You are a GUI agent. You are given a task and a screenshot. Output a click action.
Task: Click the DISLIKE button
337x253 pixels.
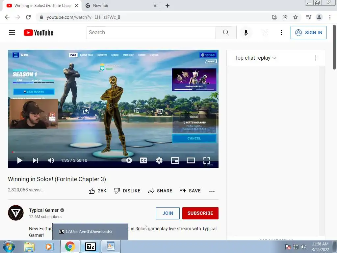(x=127, y=191)
